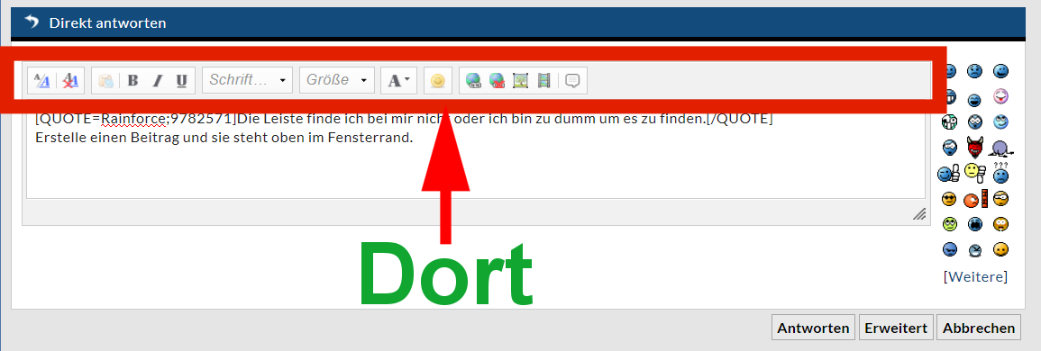The height and width of the screenshot is (351, 1041).
Task: Insert the purple blob smiley
Action: pyautogui.click(x=1001, y=148)
